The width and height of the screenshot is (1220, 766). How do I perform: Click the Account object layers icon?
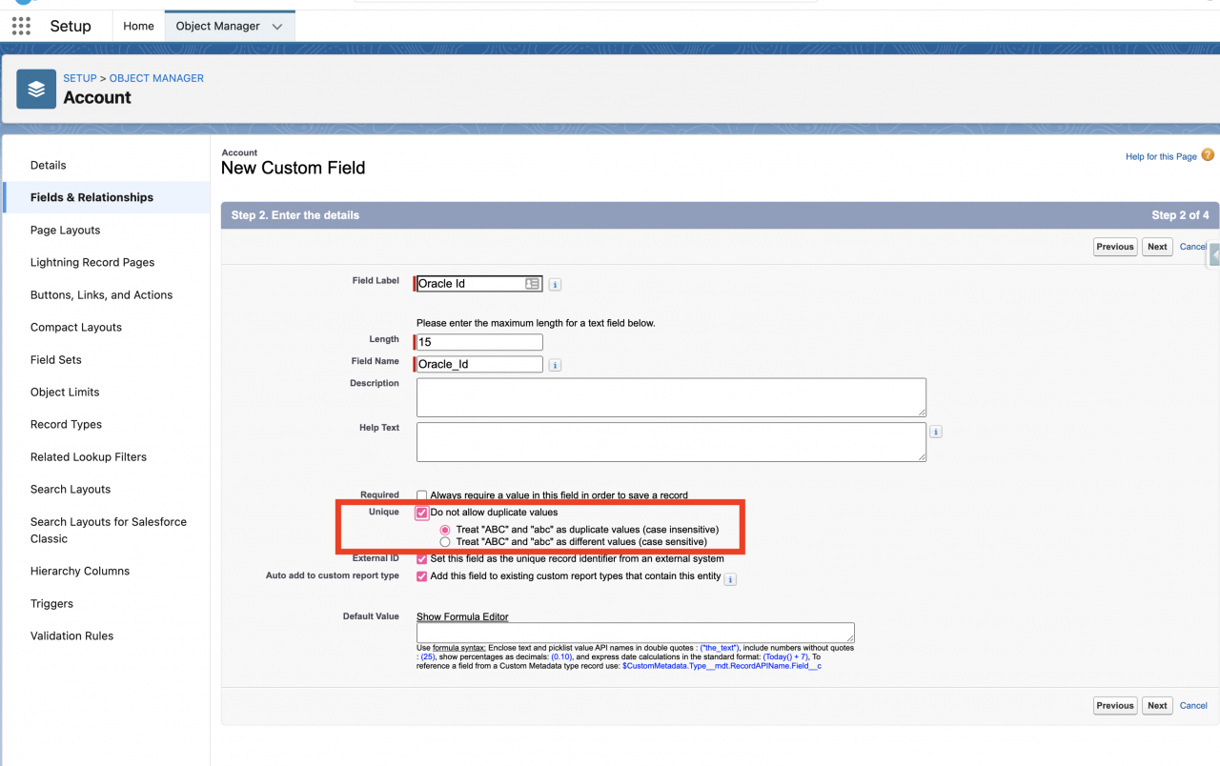click(x=35, y=89)
